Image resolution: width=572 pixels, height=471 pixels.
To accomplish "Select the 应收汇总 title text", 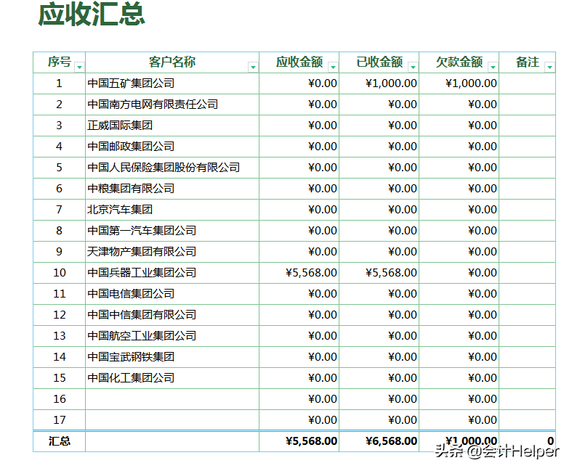I will (x=91, y=15).
